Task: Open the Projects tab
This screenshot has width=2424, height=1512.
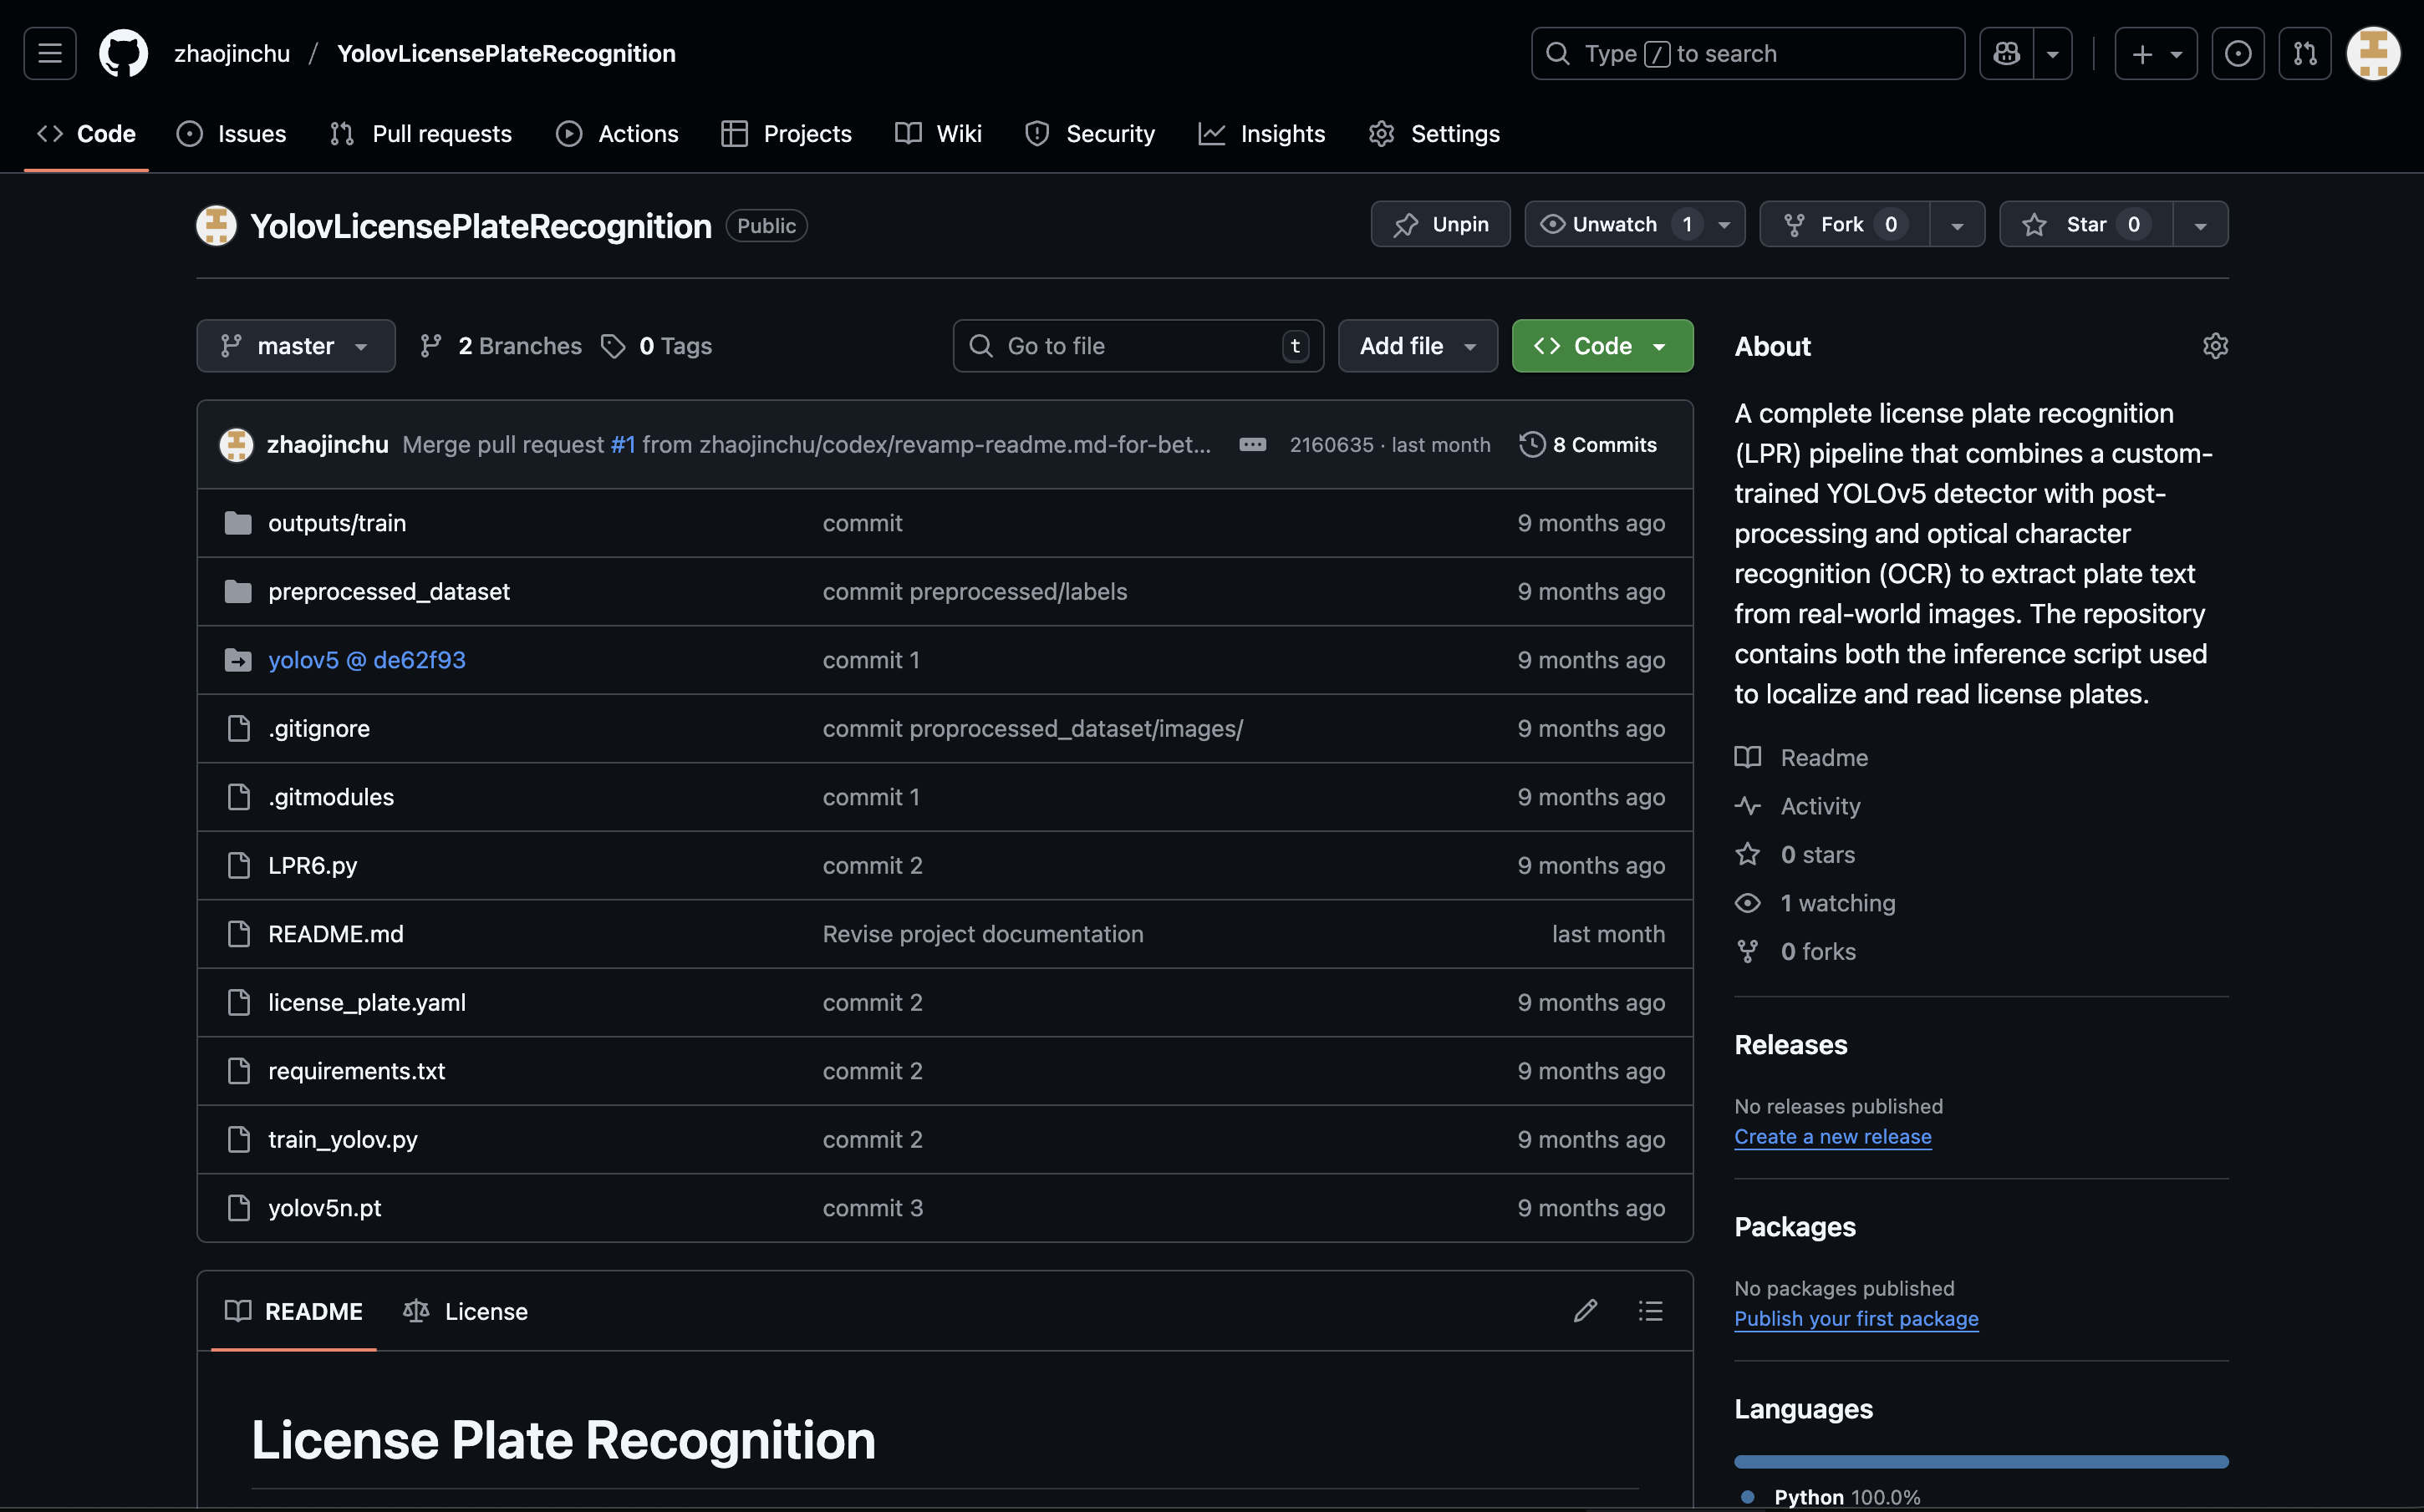Action: point(787,134)
